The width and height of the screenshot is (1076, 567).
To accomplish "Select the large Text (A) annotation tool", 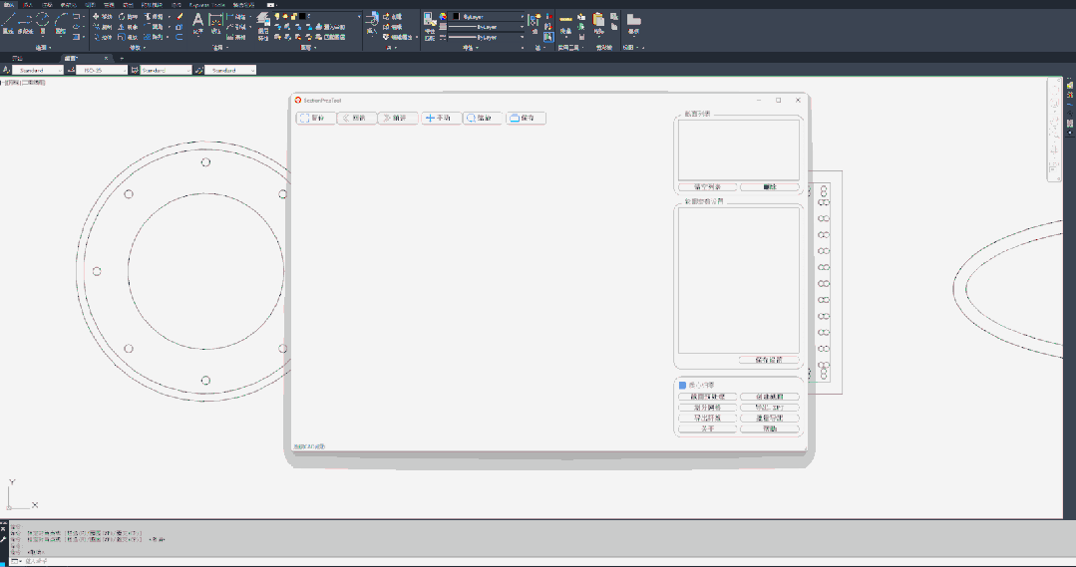I will [197, 23].
